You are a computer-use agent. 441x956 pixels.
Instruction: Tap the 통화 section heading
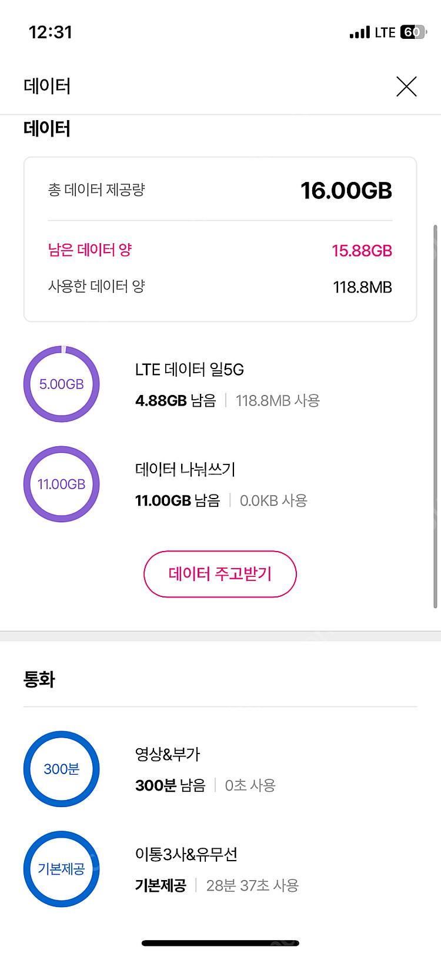pos(39,679)
